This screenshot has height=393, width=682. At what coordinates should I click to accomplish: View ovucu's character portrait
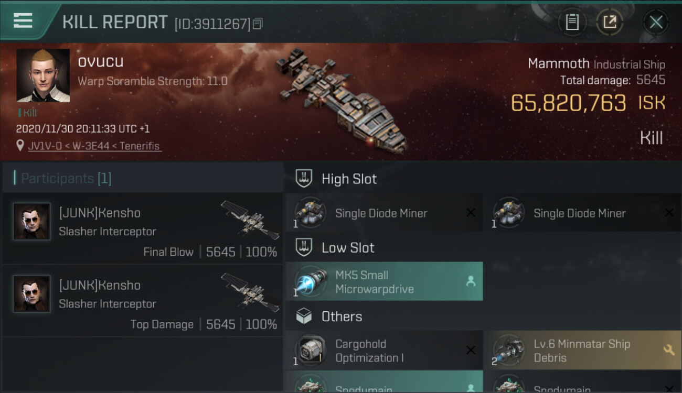[43, 75]
